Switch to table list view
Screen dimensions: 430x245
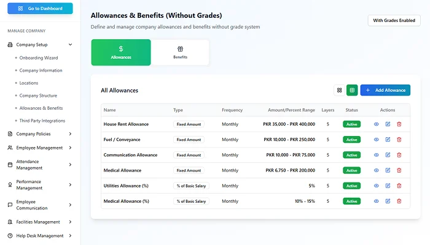tap(352, 90)
